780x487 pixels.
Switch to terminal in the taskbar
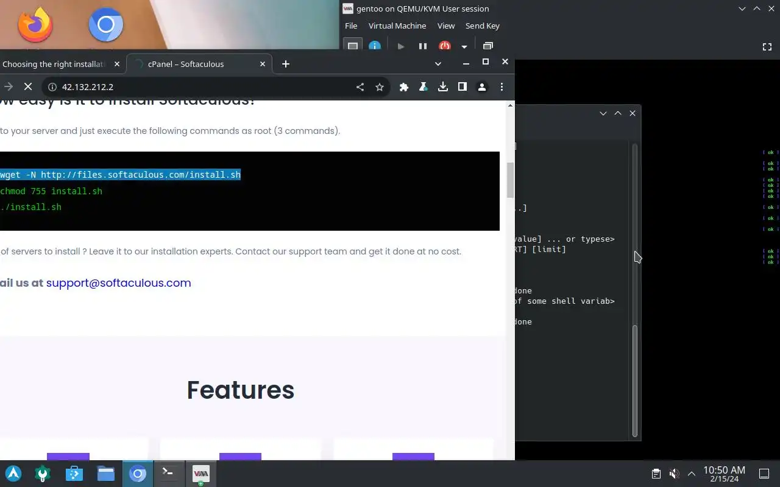[169, 474]
